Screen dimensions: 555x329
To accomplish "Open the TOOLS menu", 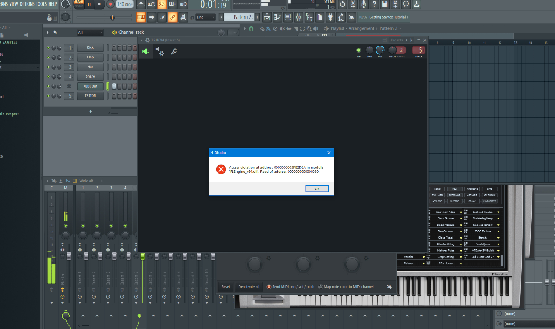I will [41, 4].
